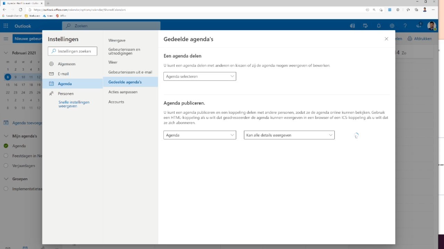This screenshot has width=444, height=249.
Task: Toggle the Implementatieteam group calendar checkbox
Action: pyautogui.click(x=6, y=189)
